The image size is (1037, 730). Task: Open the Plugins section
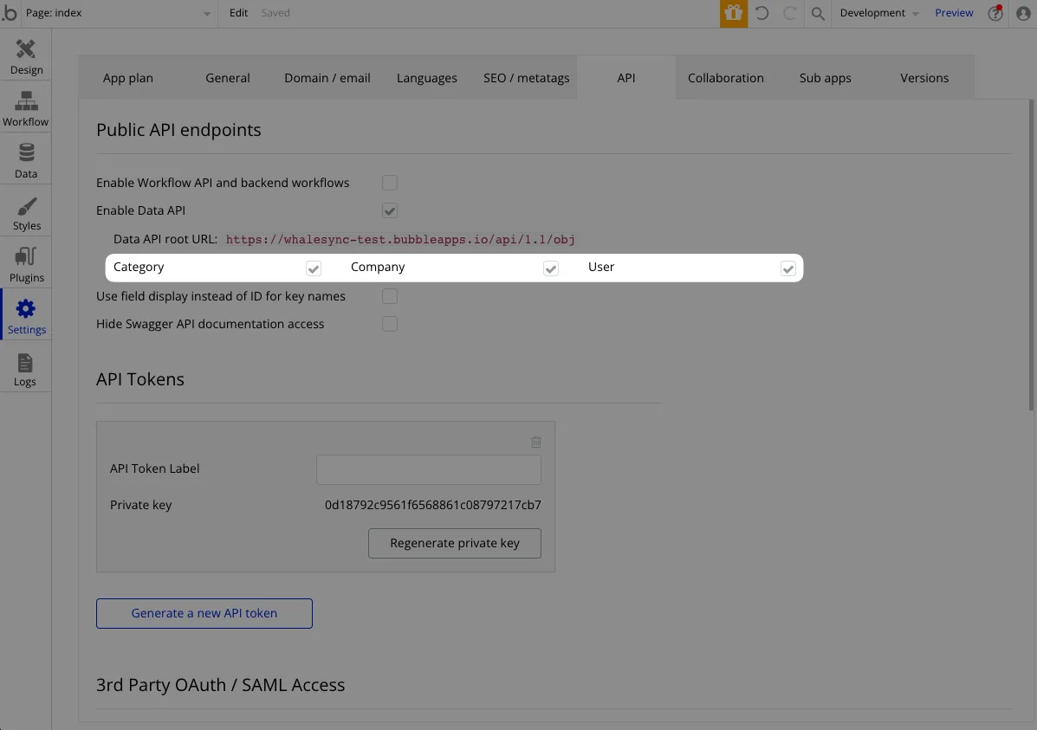[26, 264]
